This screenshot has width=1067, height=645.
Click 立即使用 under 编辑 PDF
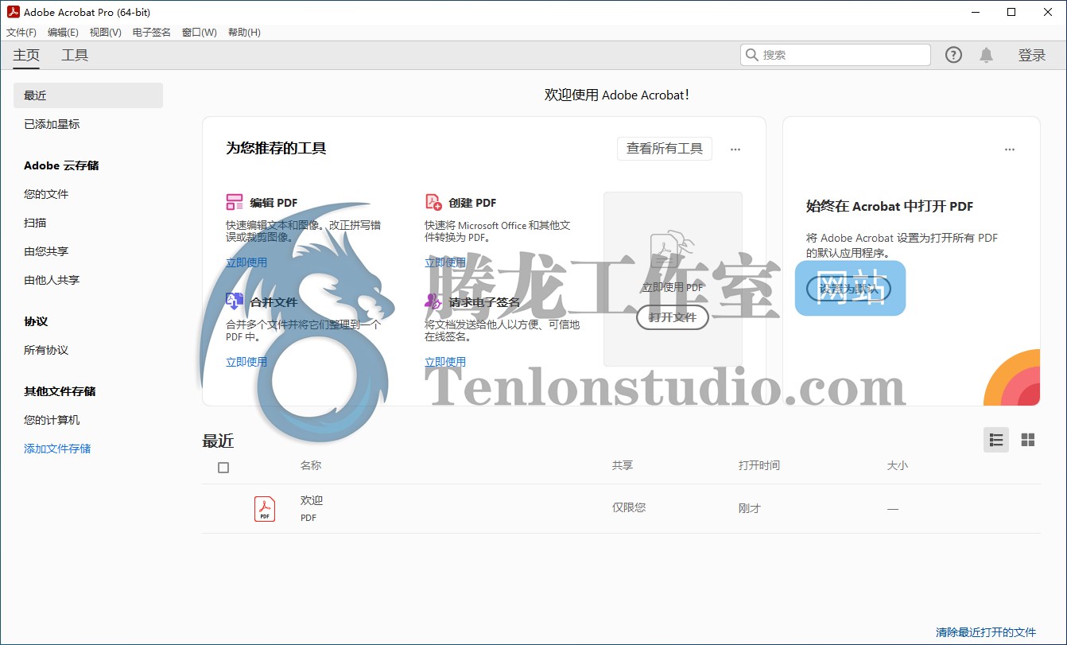point(246,262)
